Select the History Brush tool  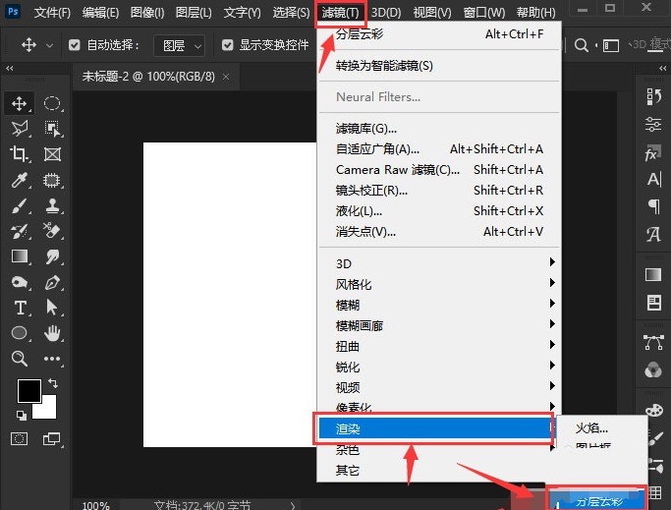[x=20, y=231]
